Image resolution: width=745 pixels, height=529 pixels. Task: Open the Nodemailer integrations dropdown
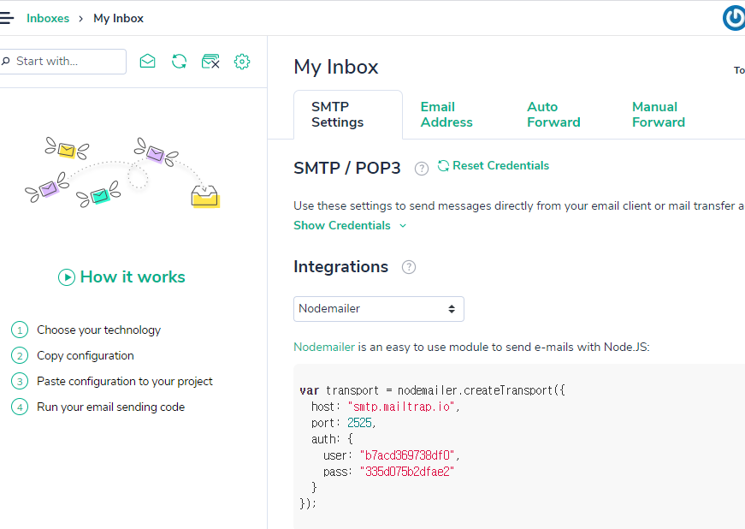[x=379, y=309]
